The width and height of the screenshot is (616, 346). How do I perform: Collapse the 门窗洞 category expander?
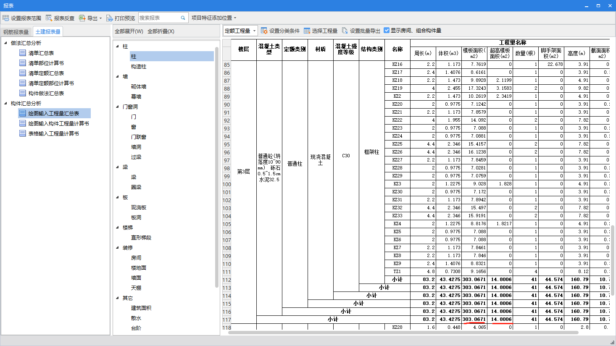pyautogui.click(x=118, y=107)
